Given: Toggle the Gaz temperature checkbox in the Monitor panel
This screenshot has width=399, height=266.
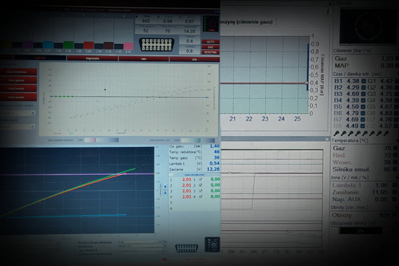Looking at the screenshot, I should click(395, 148).
